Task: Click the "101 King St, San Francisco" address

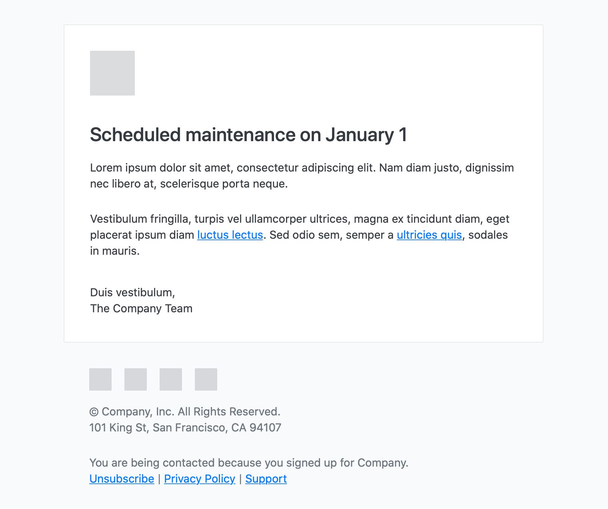Action: pyautogui.click(x=185, y=428)
